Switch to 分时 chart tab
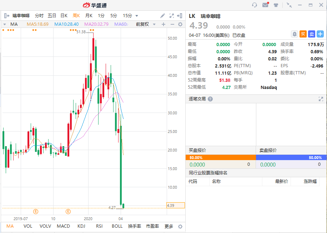 [x=39, y=16]
